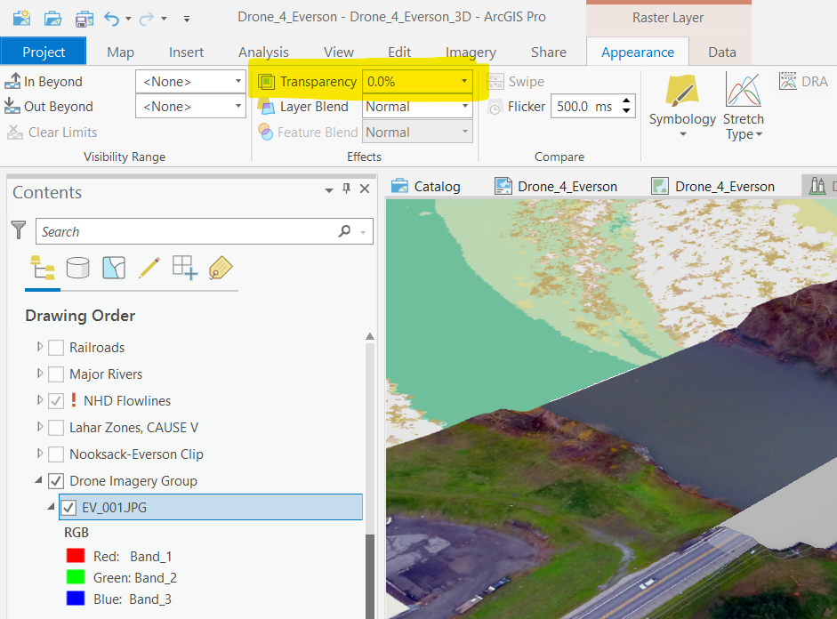Enable the Railroads layer checkbox

(x=56, y=348)
